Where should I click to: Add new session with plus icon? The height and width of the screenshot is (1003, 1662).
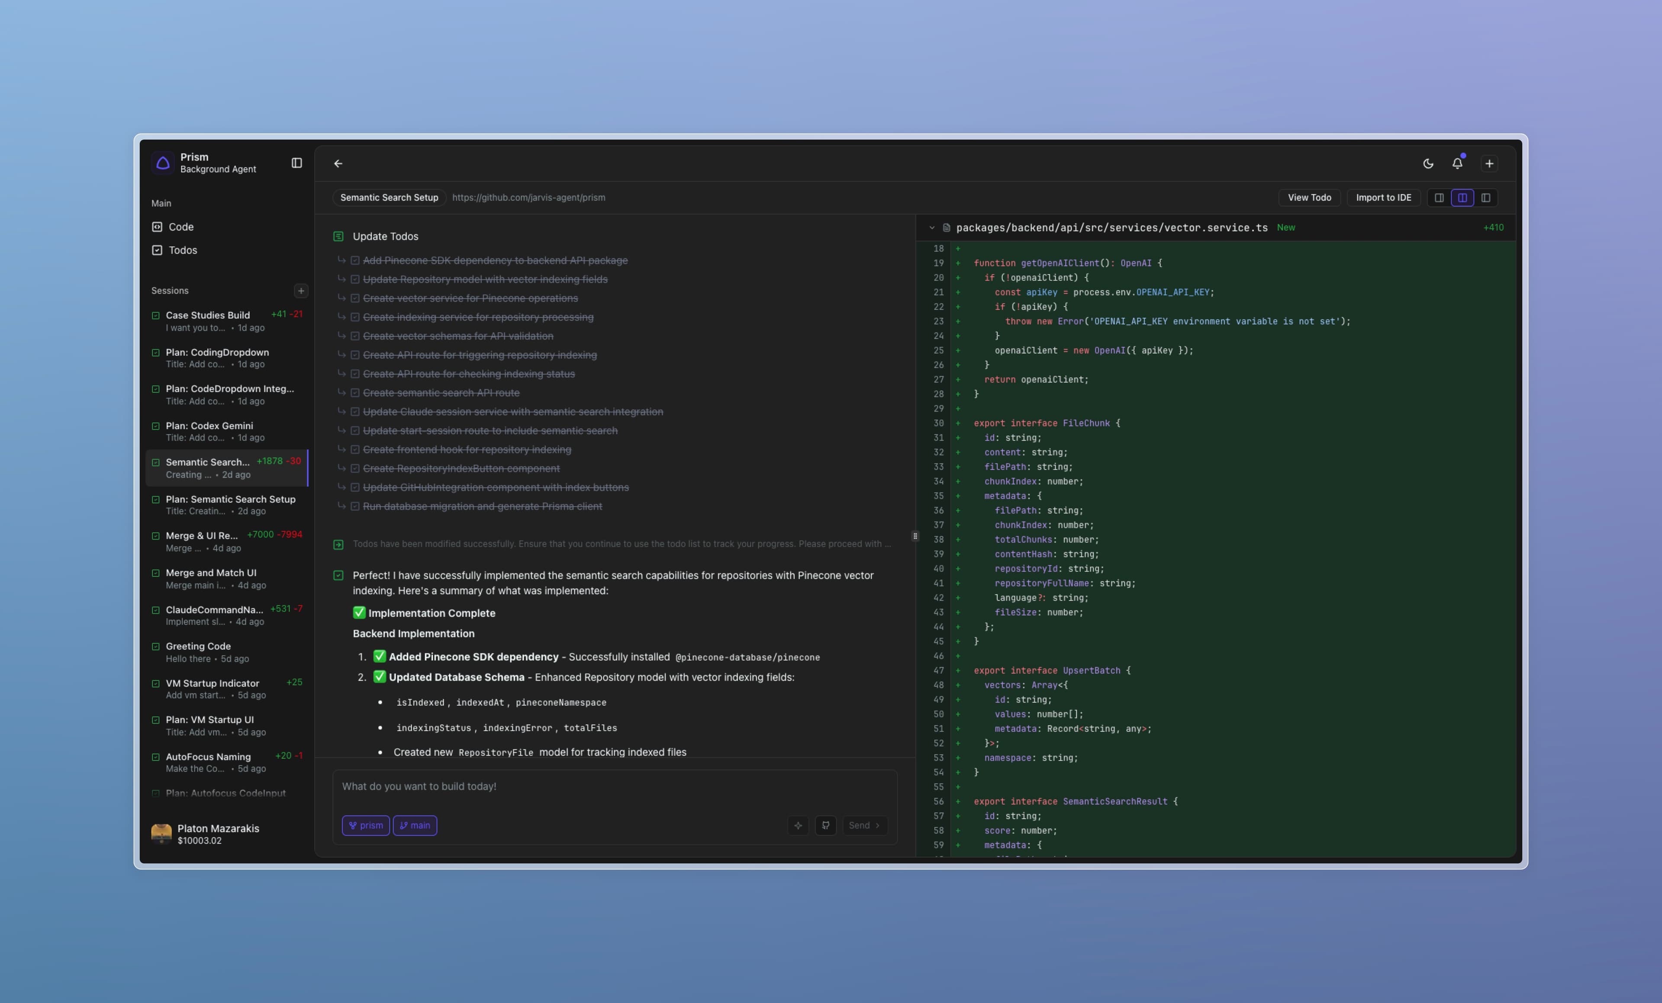301,291
